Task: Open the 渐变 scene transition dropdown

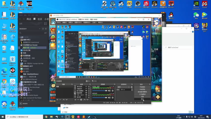Action: click(123, 87)
